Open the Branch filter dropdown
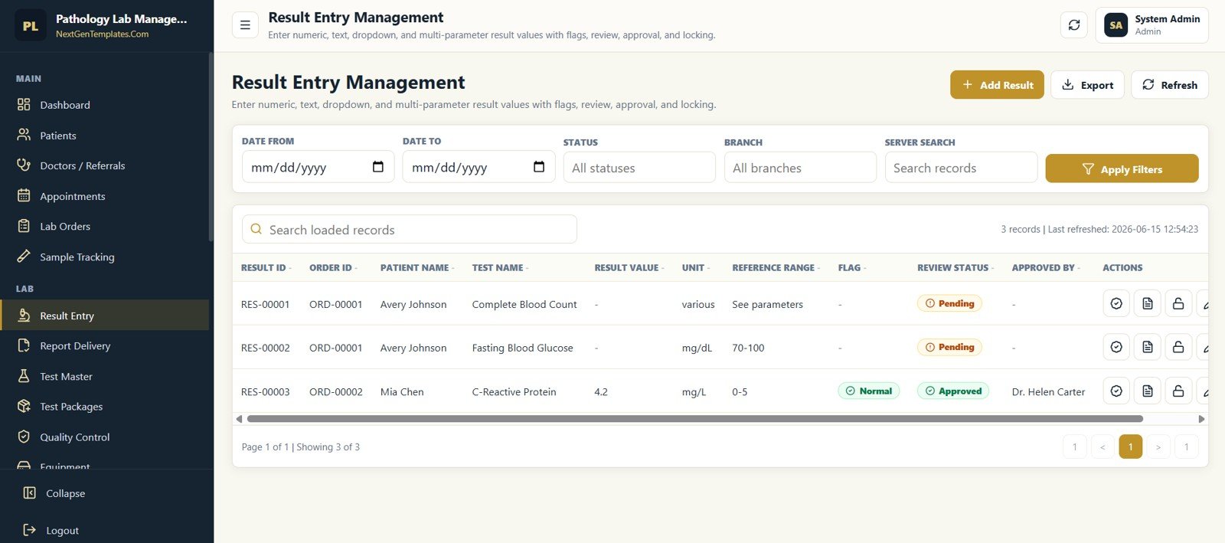Screen dimensions: 1225x543 click(800, 168)
